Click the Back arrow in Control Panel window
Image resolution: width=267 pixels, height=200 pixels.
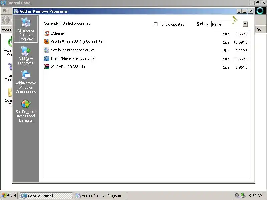[x=6, y=20]
